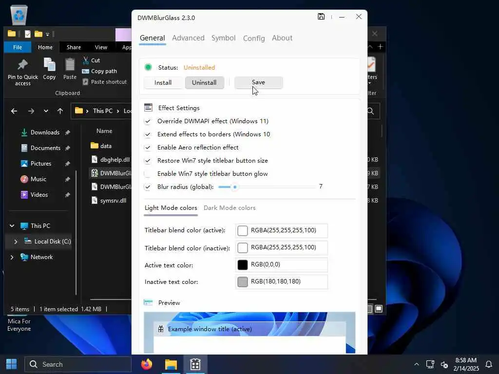
Task: Click the icon in the example window title
Action: click(x=161, y=329)
